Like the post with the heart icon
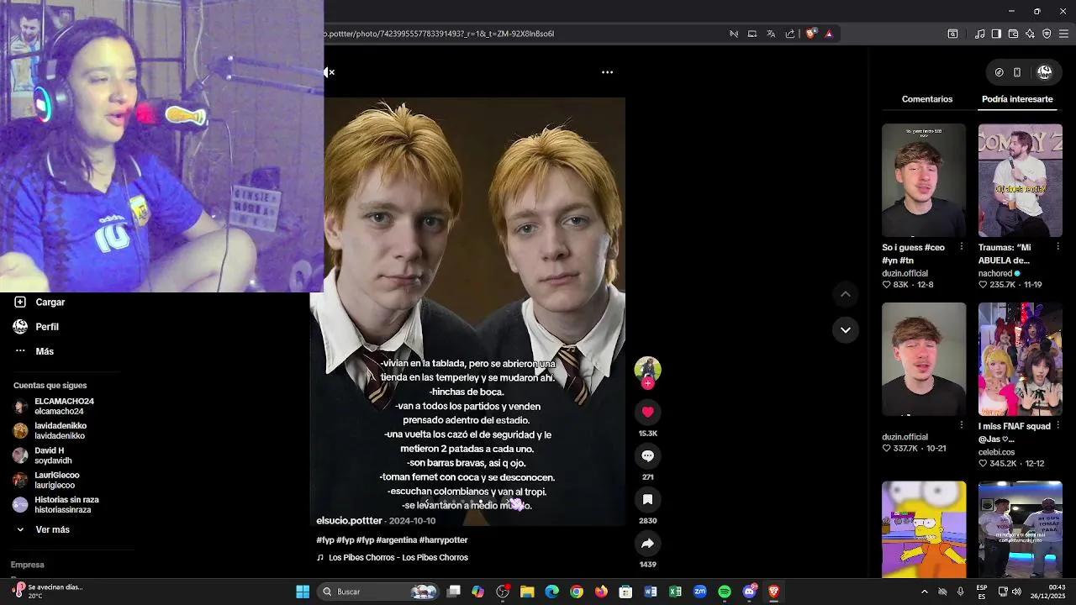This screenshot has height=605, width=1076. click(647, 412)
